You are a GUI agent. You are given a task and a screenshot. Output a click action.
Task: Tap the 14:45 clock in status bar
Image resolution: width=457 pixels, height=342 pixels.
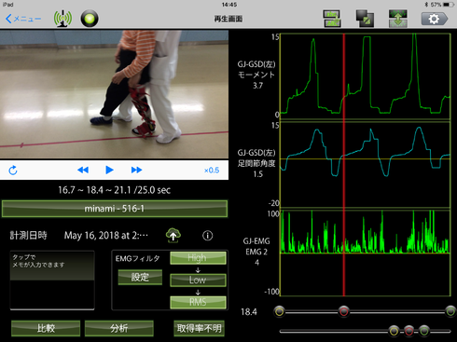pyautogui.click(x=229, y=5)
